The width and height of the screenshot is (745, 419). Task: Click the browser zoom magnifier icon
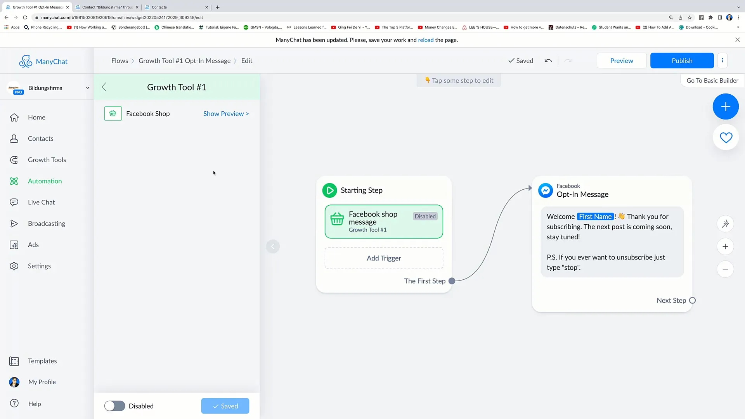671,17
